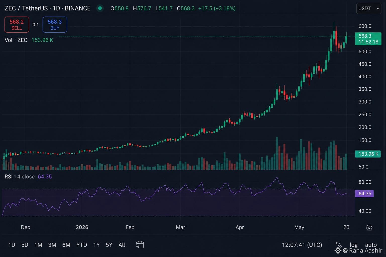
Task: Click the Vol · ZEC indicator legend
Action: (16, 40)
